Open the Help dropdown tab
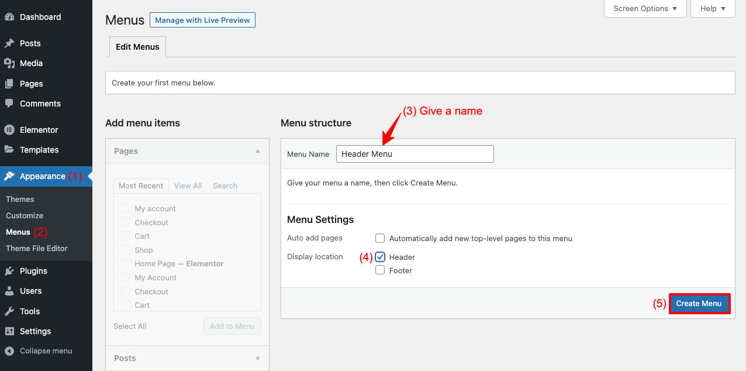The image size is (746, 371). point(713,9)
